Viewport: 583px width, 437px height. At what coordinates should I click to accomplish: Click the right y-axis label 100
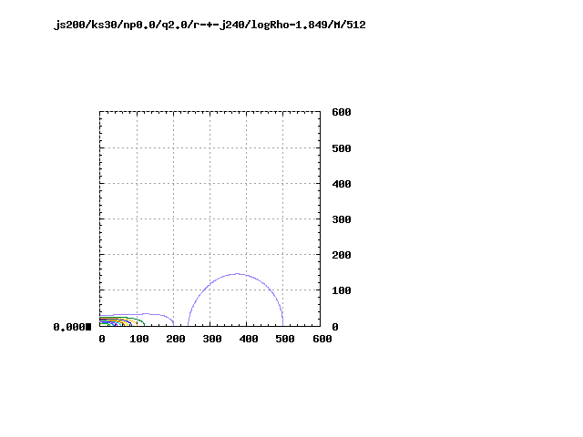[x=342, y=290]
